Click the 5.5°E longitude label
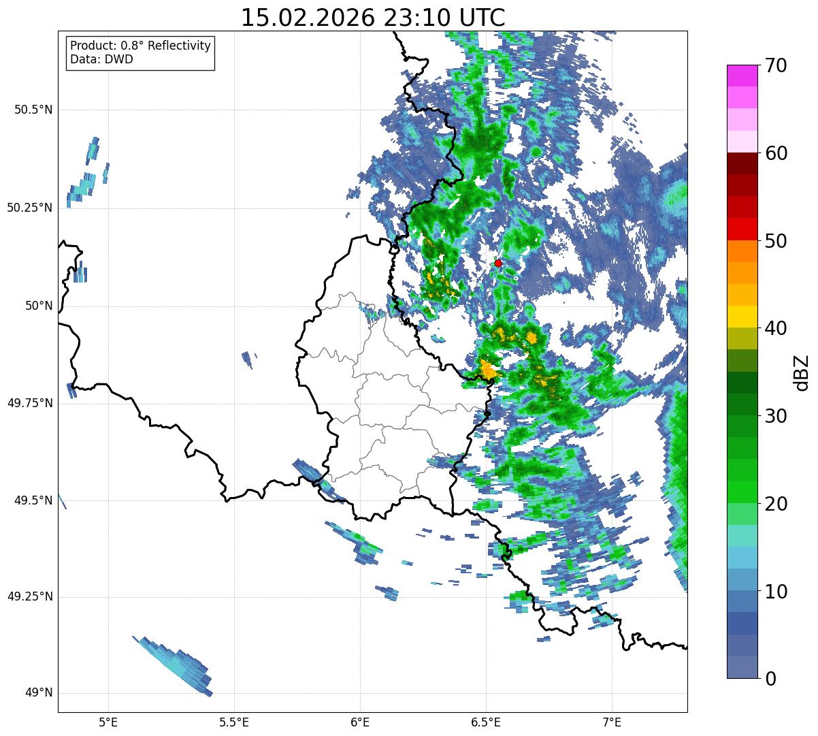Image resolution: width=818 pixels, height=736 pixels. point(234,722)
